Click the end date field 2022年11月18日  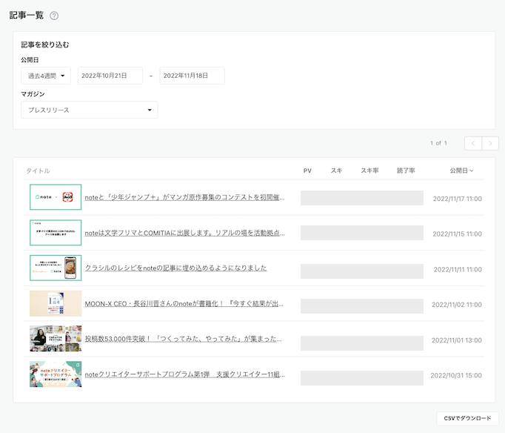pos(192,76)
